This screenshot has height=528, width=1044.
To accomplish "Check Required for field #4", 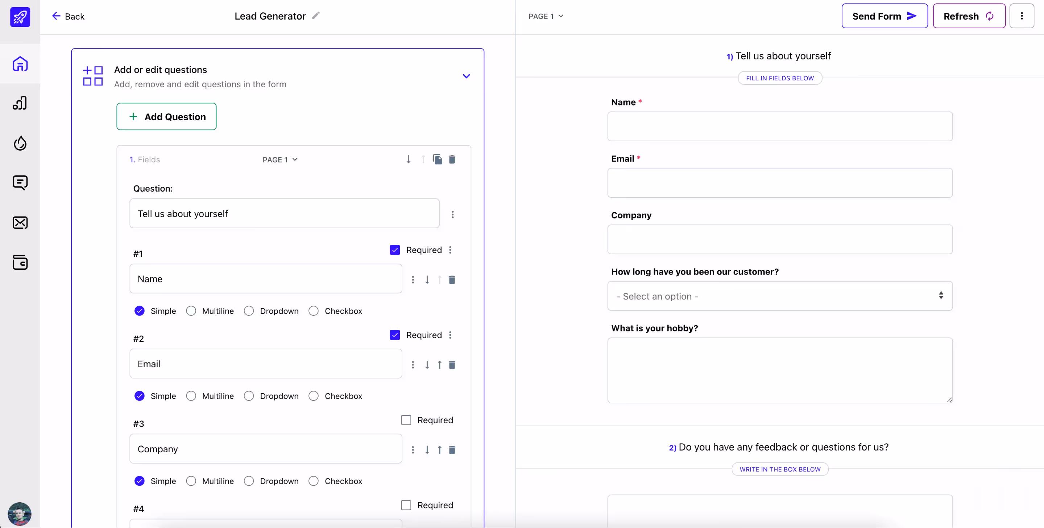I will 406,505.
